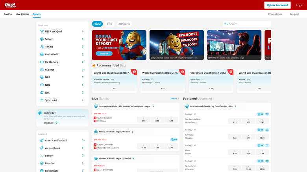The width and height of the screenshot is (307, 172).
Task: Expand the UEFA WC Qual chevron
Action: tap(83, 31)
